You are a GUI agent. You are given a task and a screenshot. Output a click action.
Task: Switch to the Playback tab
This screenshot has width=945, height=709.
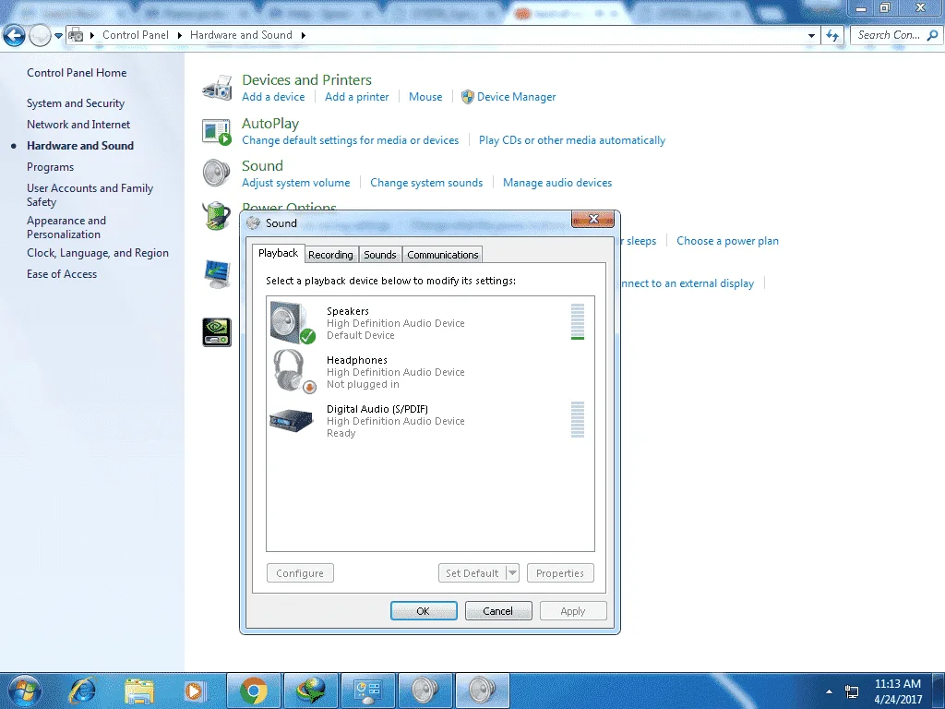pyautogui.click(x=279, y=253)
